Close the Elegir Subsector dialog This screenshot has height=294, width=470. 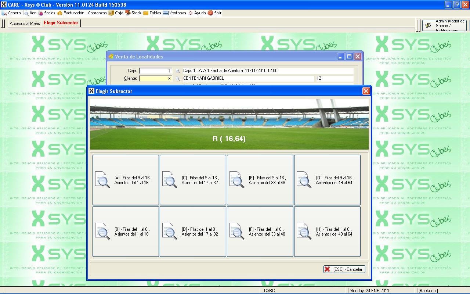366,91
